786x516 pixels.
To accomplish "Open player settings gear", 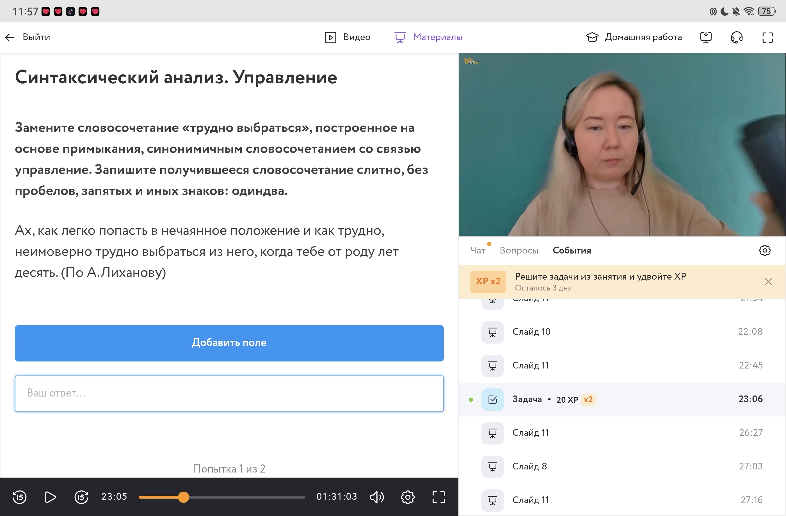I will tap(408, 497).
